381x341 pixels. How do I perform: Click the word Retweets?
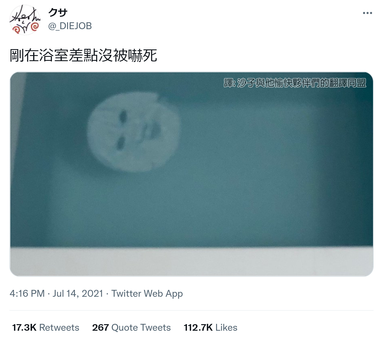click(59, 327)
